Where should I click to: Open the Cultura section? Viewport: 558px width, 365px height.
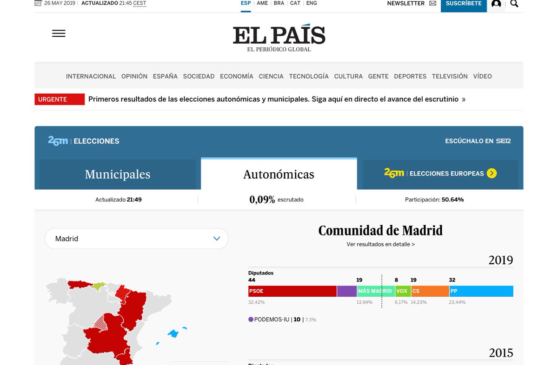(x=348, y=76)
